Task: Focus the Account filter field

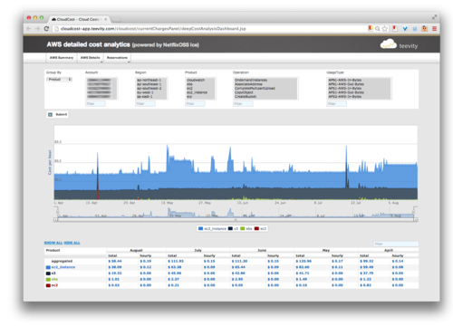Action: 95,103
